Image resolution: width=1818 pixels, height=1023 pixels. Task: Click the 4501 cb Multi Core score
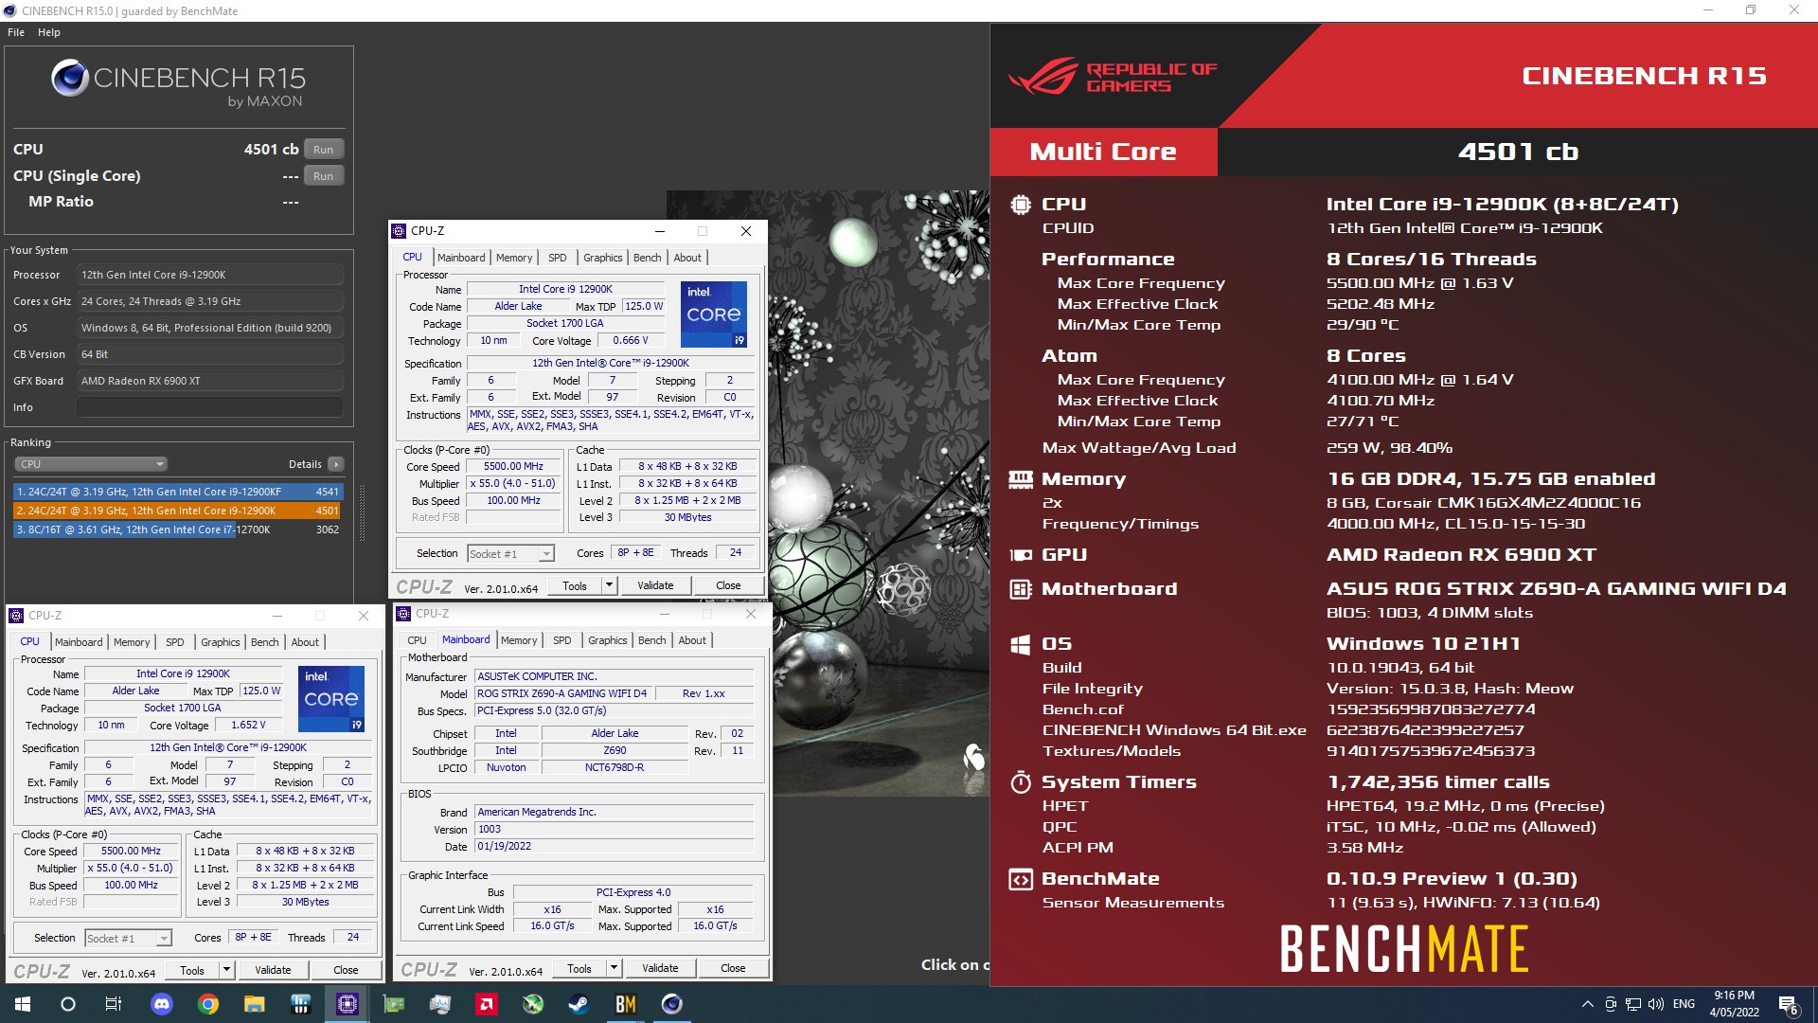pyautogui.click(x=1518, y=152)
